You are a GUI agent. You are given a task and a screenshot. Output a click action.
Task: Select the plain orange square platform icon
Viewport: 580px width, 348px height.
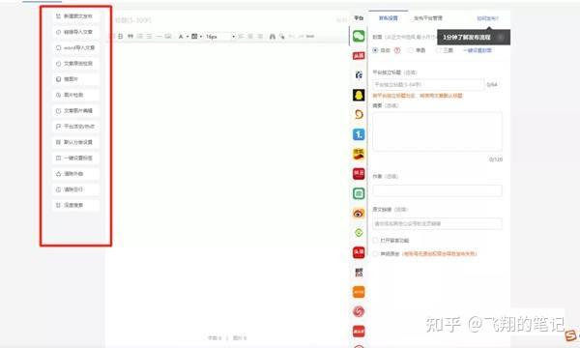(359, 292)
